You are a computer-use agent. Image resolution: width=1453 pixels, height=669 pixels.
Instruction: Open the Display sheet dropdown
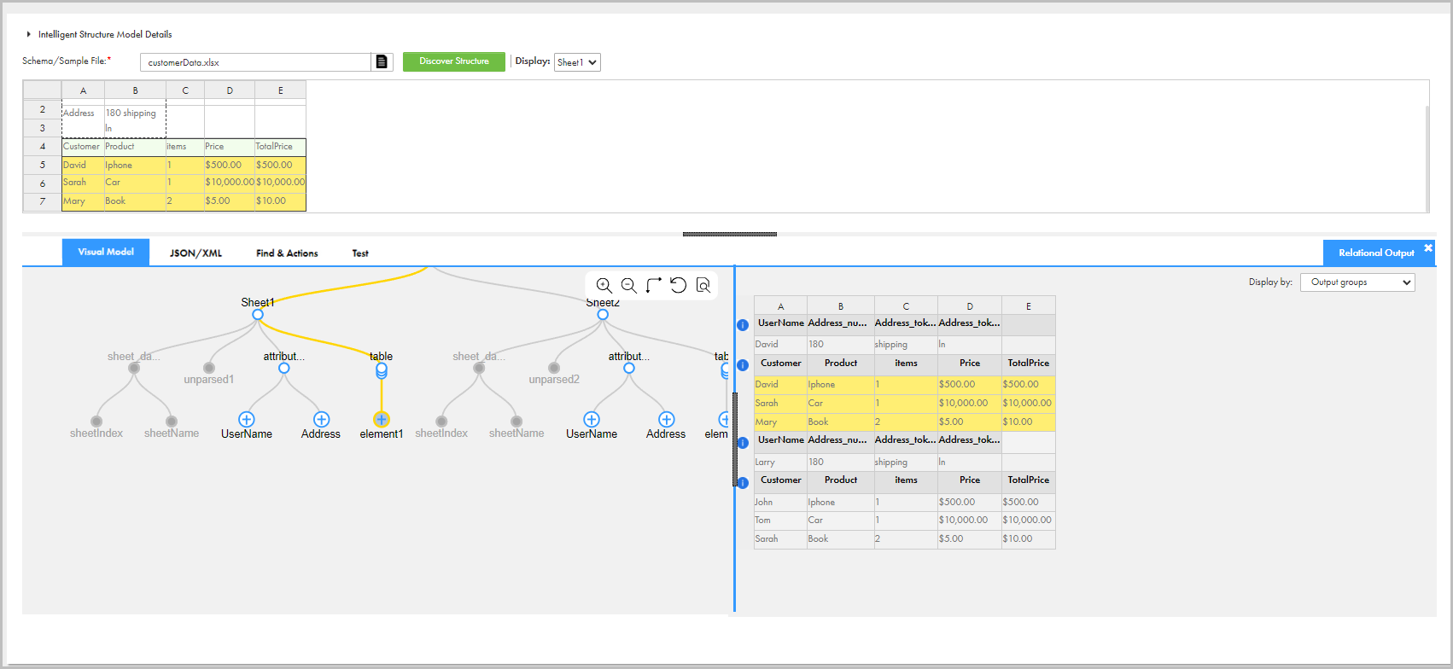pyautogui.click(x=577, y=62)
